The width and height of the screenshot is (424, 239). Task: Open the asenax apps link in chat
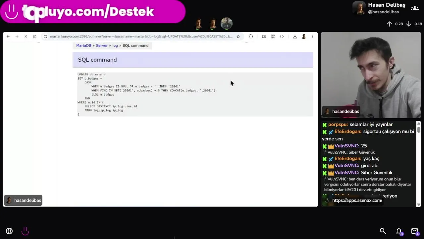pyautogui.click(x=357, y=200)
